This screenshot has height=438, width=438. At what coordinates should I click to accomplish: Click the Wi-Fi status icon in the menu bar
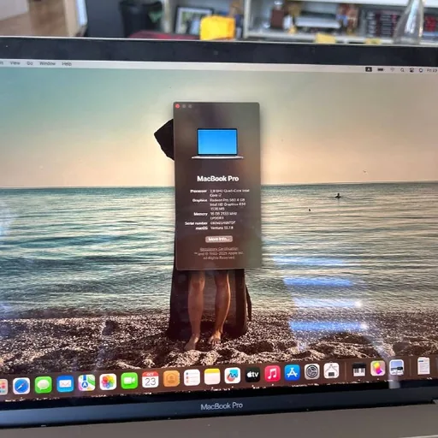tap(393, 69)
